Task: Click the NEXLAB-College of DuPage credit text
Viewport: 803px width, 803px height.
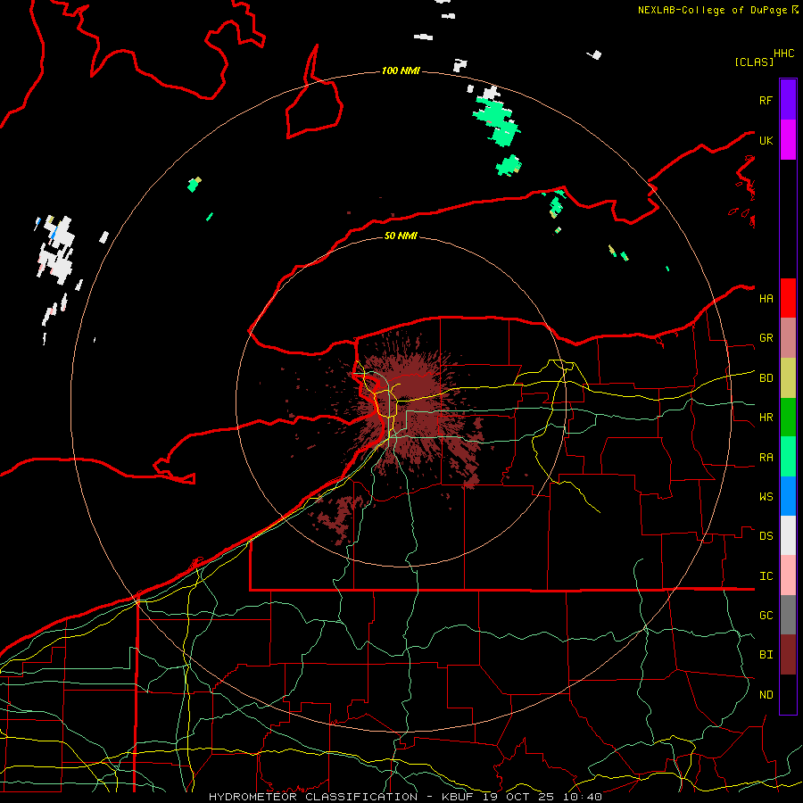Action: (x=714, y=10)
